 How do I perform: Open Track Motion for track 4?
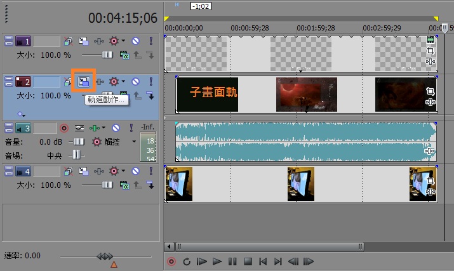[x=84, y=171]
